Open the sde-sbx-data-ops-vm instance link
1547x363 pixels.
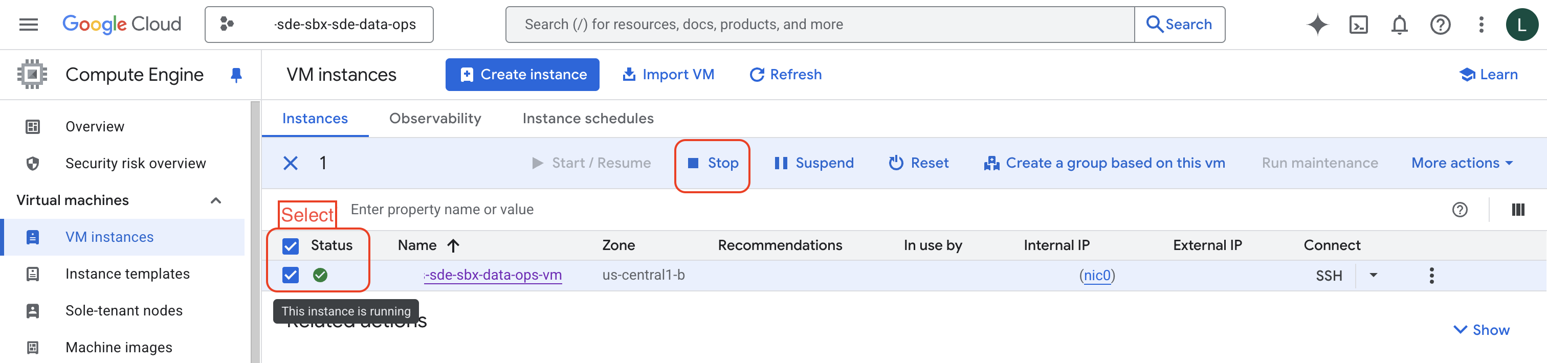(x=494, y=276)
